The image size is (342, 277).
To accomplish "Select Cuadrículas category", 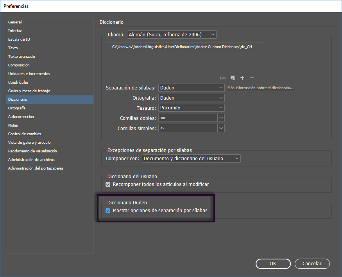I will click(50, 82).
